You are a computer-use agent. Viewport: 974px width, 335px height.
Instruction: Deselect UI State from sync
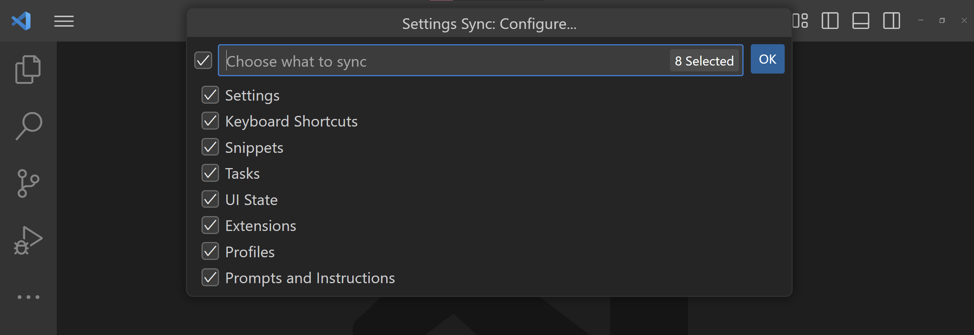click(x=210, y=199)
